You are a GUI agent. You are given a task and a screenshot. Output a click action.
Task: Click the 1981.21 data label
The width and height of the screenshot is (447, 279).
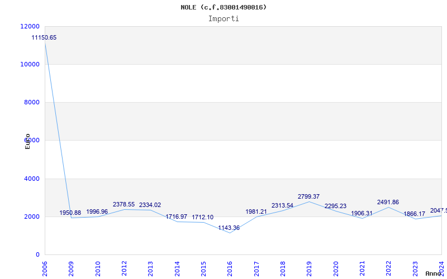point(256,212)
